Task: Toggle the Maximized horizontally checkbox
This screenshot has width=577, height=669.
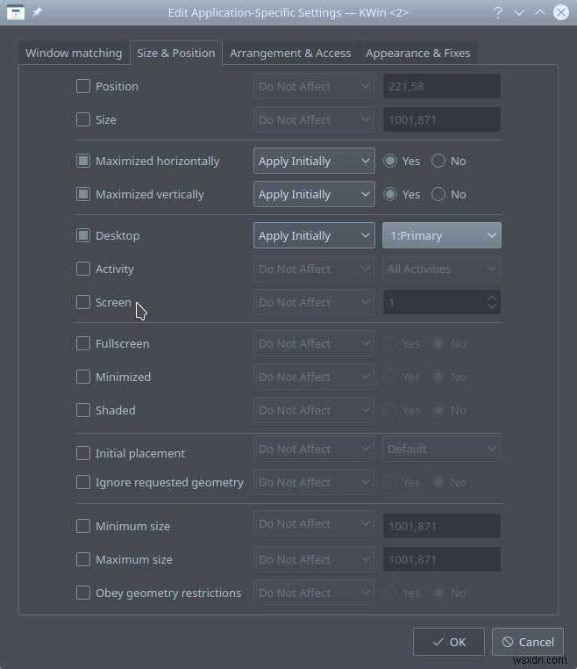Action: (83, 161)
